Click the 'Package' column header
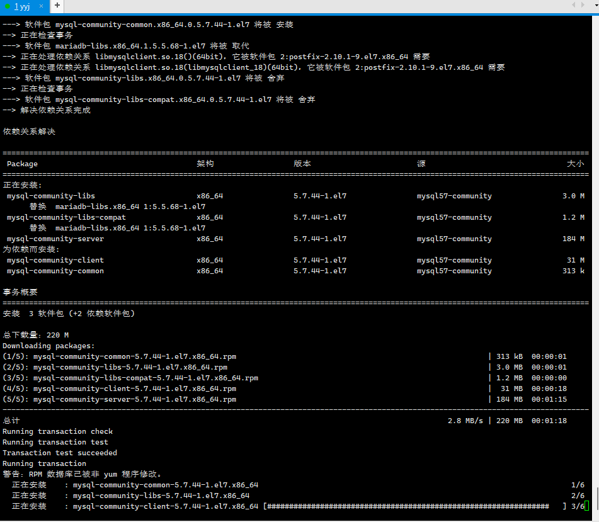 (x=22, y=164)
